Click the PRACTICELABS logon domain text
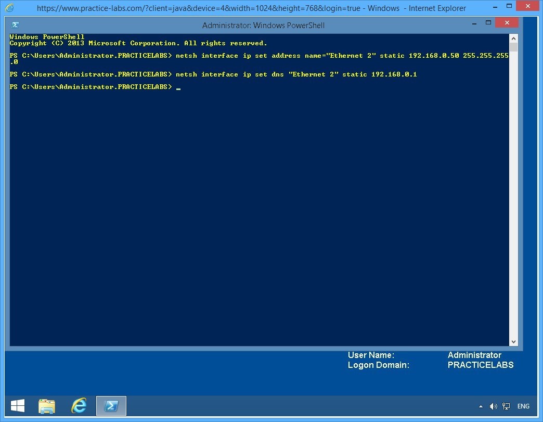The image size is (543, 422). 480,365
